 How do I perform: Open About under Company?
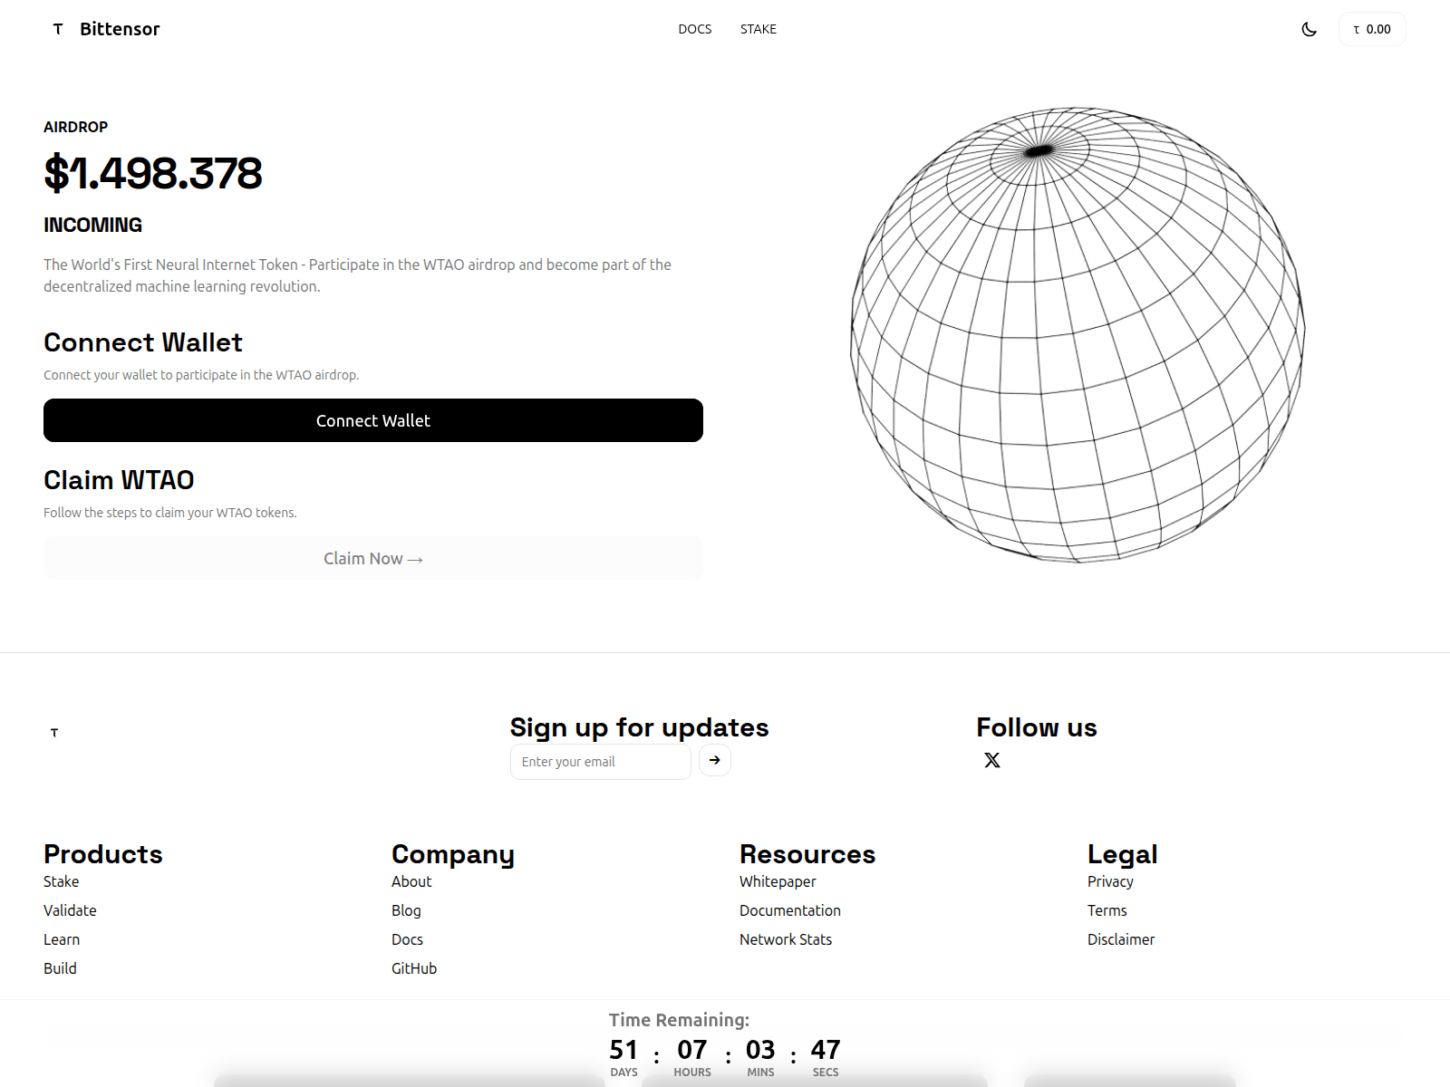(411, 881)
